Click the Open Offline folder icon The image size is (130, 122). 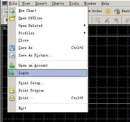tap(12, 18)
